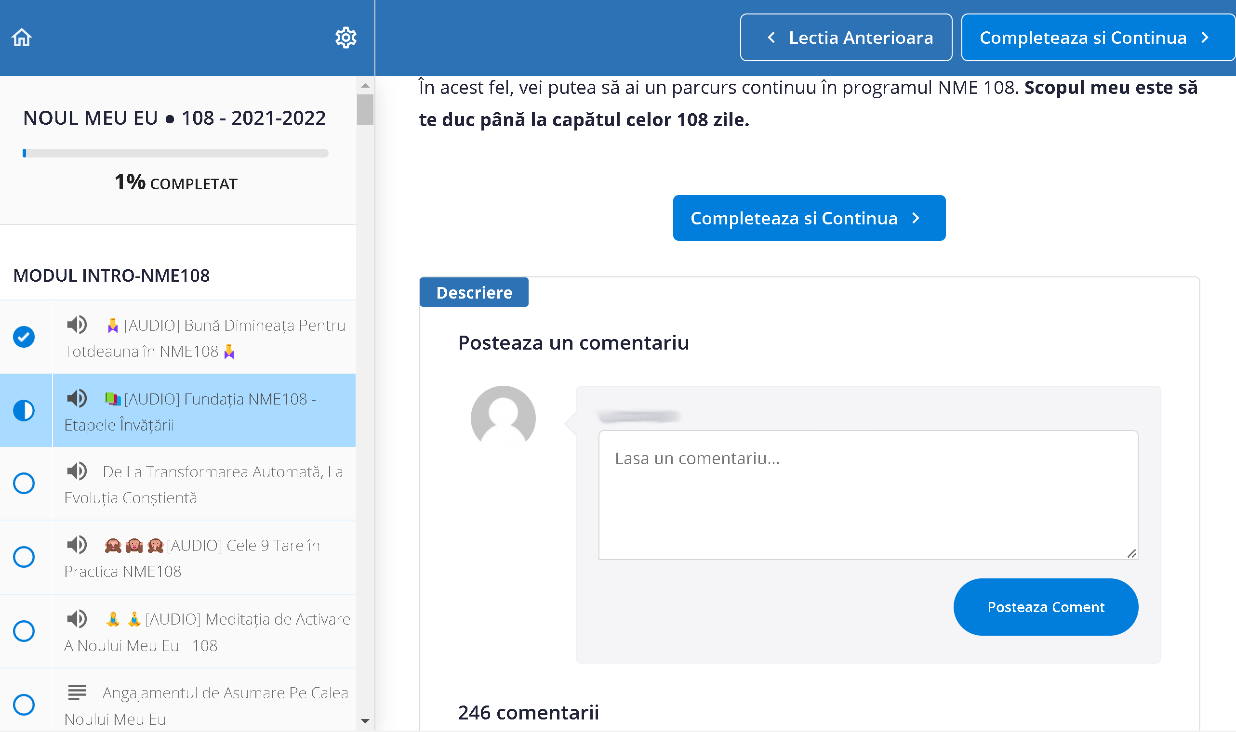Open lesson Meditația de Activare A Noului Meu Eu
The width and height of the screenshot is (1236, 732).
click(204, 631)
